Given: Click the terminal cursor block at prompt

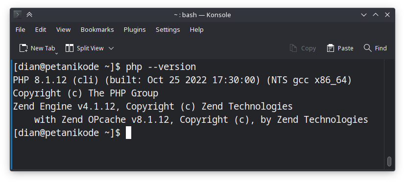Looking at the screenshot, I should click(128, 133).
